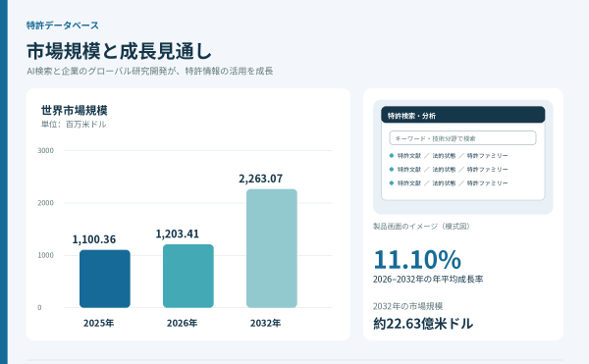
Task: Click the 世界市場規模 chart heading
Action: [x=74, y=110]
